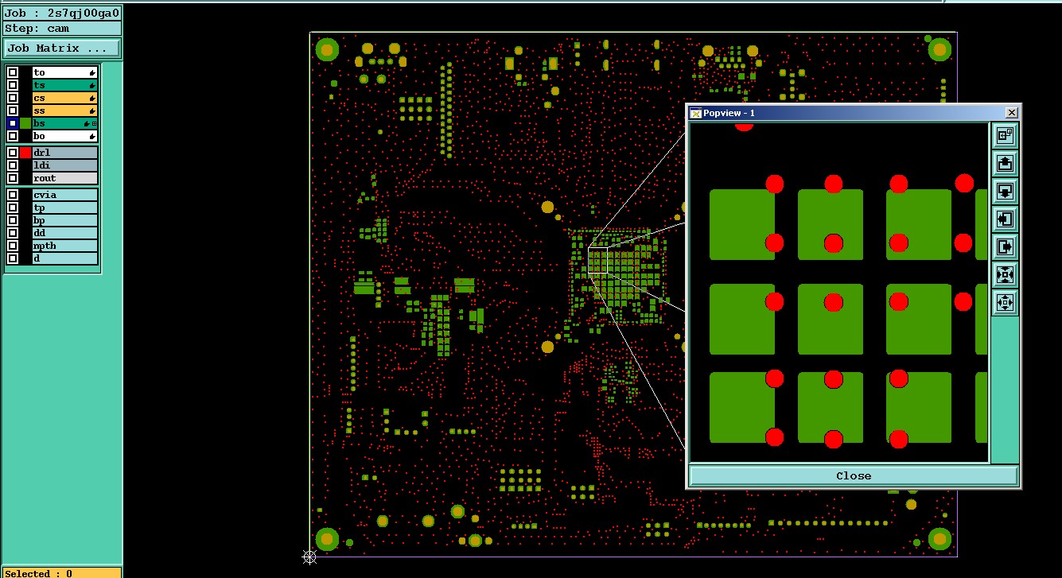Click the green color swatch for layer 'bs'
The image size is (1062, 578).
click(25, 123)
